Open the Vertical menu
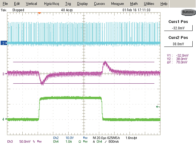 (x=31, y=4)
